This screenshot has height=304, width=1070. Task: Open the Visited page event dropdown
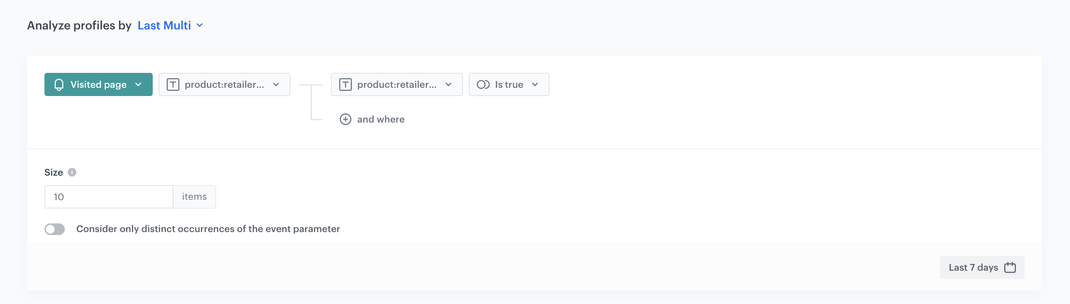click(99, 84)
